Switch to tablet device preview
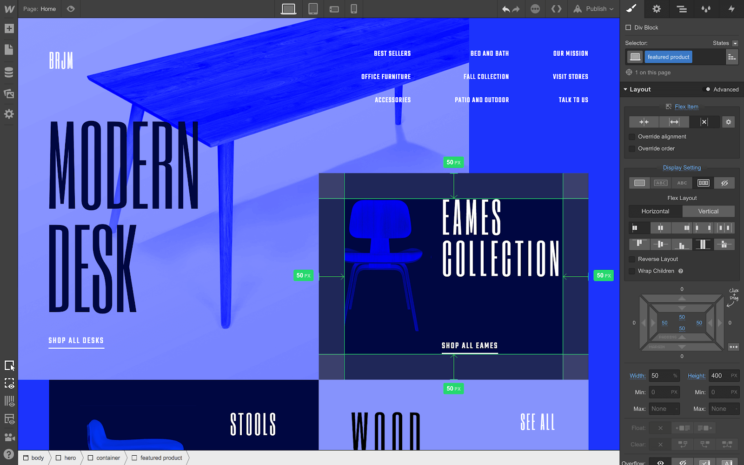 tap(313, 9)
